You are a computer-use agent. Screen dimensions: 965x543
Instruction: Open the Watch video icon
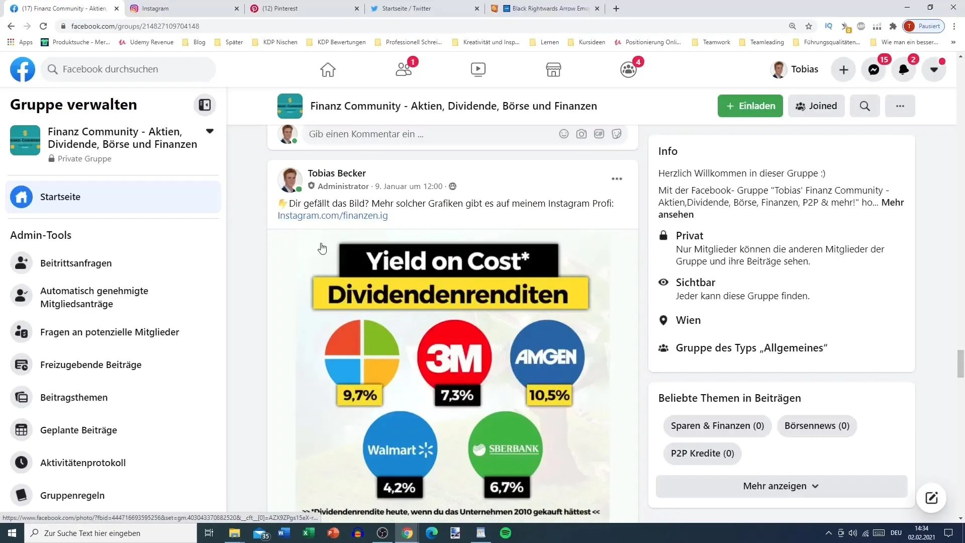[478, 69]
